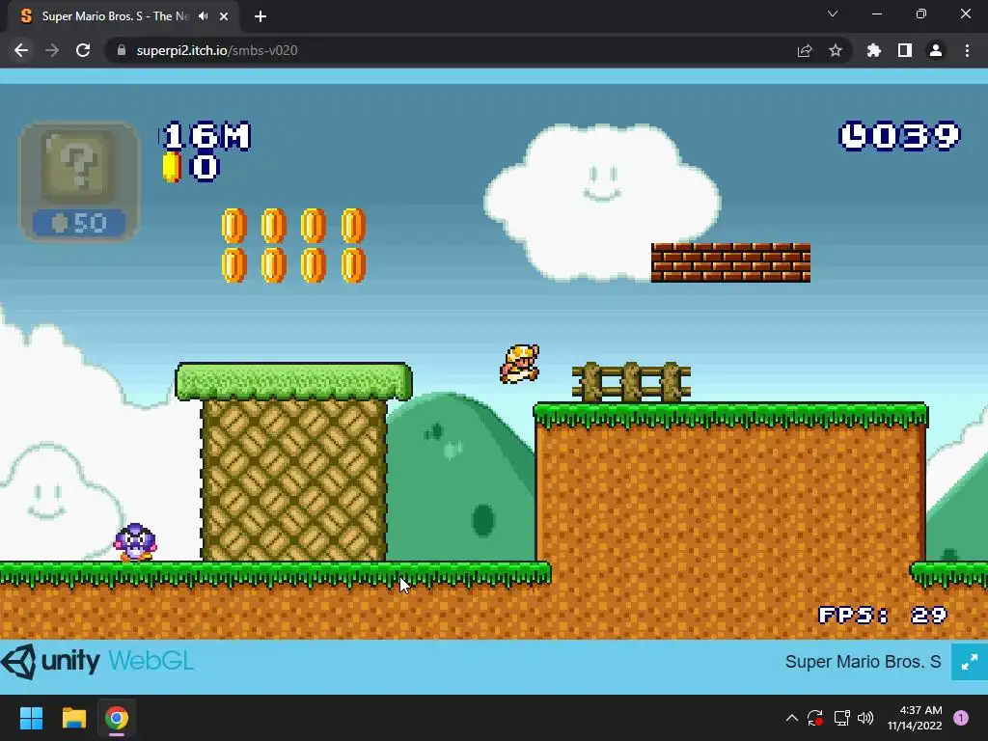This screenshot has width=988, height=741.
Task: Open a new browser tab
Action: click(261, 16)
